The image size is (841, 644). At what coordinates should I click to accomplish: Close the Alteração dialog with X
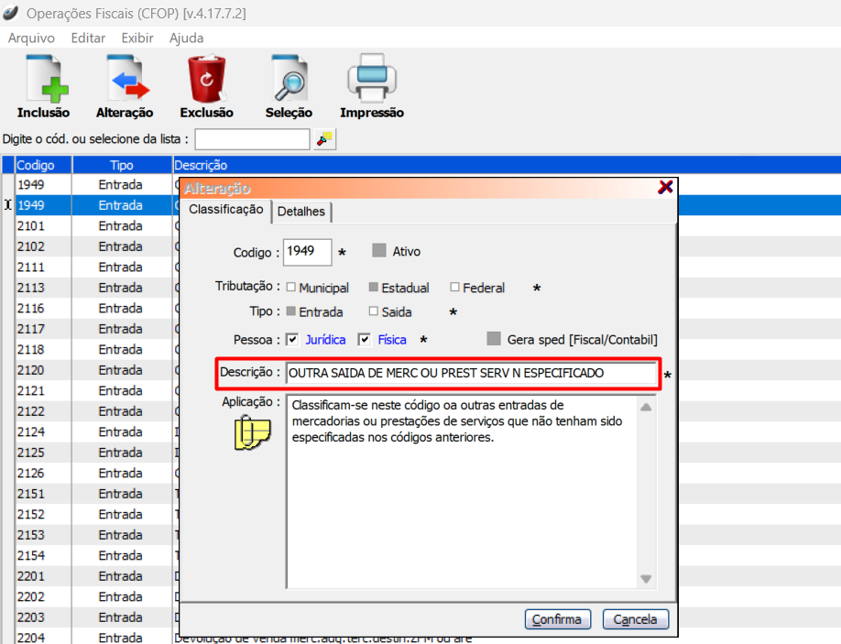point(666,187)
